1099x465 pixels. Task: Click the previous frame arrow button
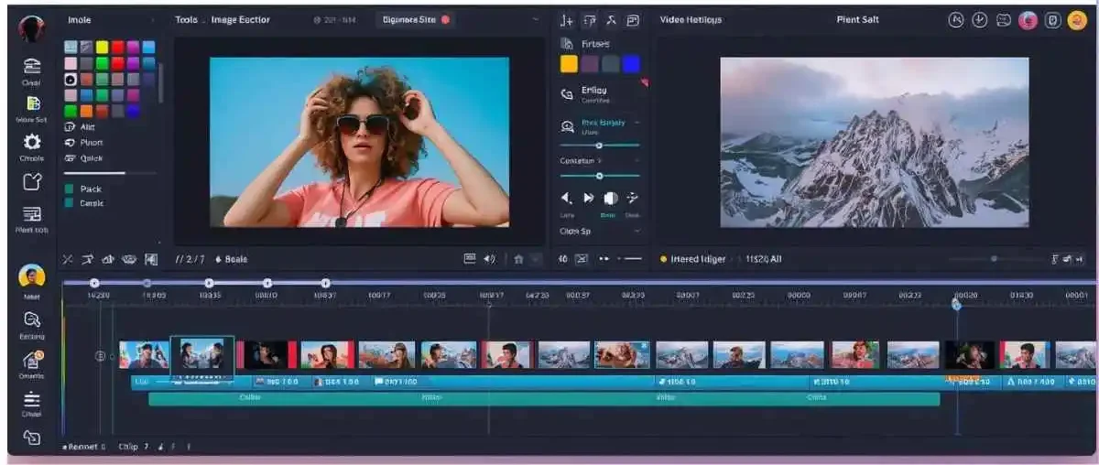click(x=567, y=198)
